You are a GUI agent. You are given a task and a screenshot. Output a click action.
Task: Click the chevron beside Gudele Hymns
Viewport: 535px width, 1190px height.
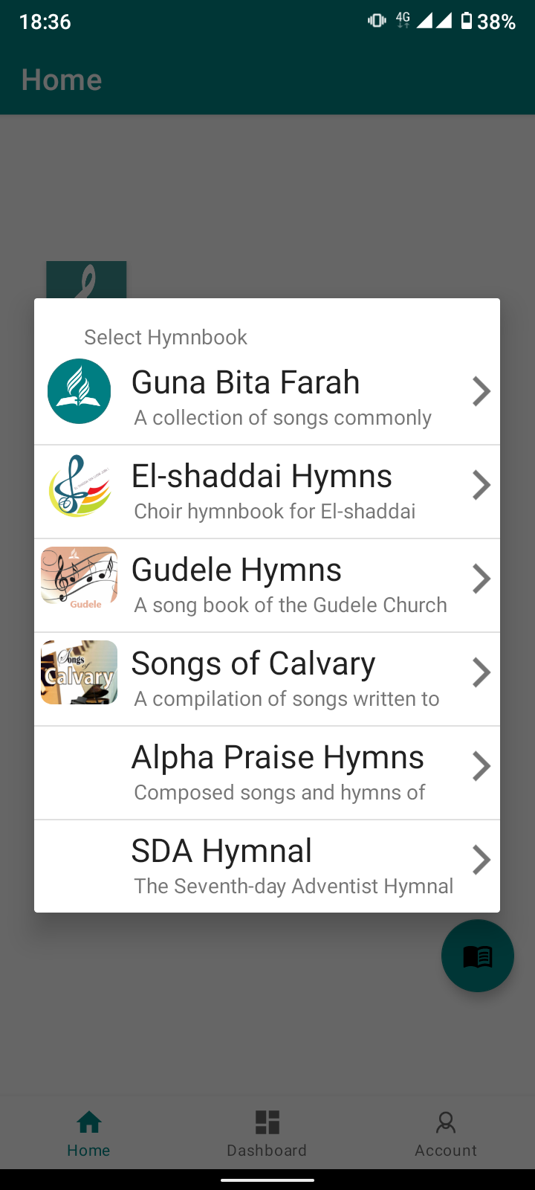(481, 579)
